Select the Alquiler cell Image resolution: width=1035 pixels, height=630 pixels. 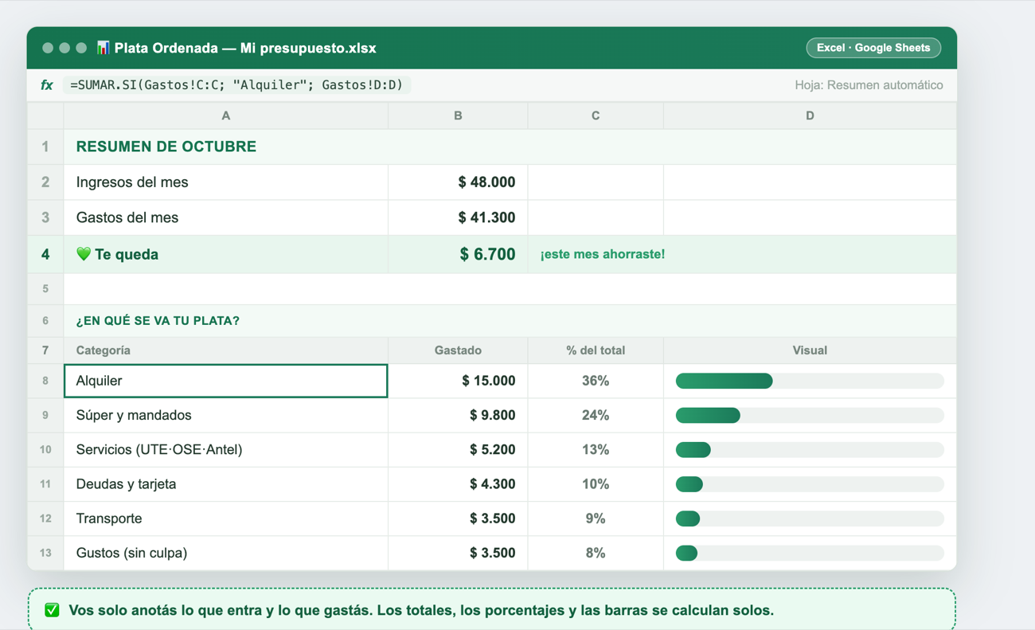226,381
